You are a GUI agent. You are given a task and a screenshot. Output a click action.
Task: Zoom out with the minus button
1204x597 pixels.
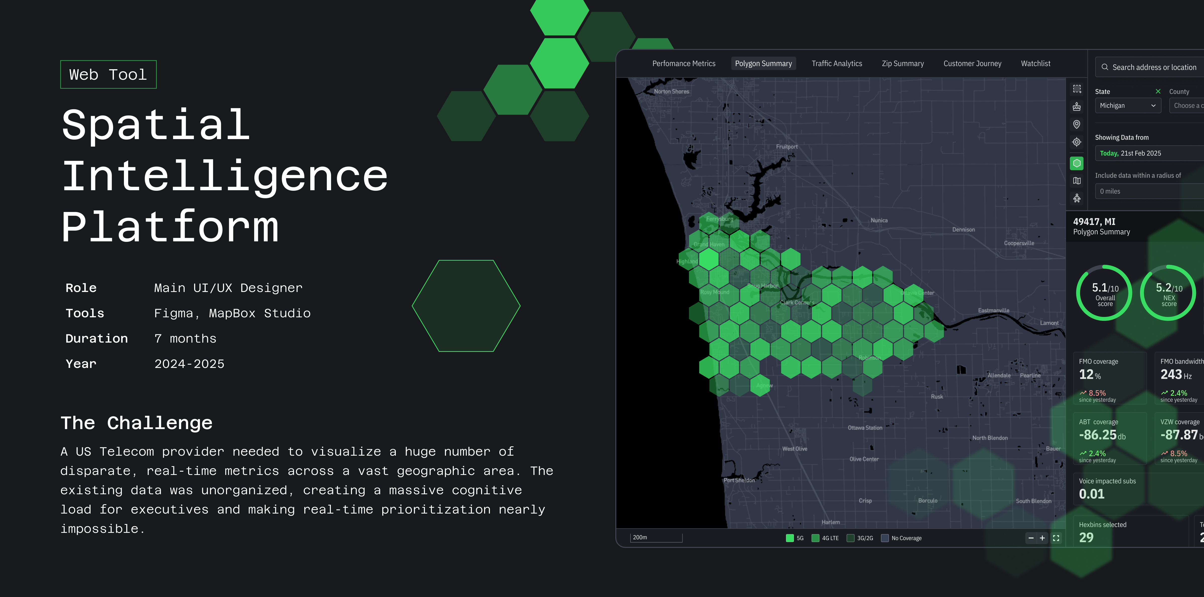1031,538
